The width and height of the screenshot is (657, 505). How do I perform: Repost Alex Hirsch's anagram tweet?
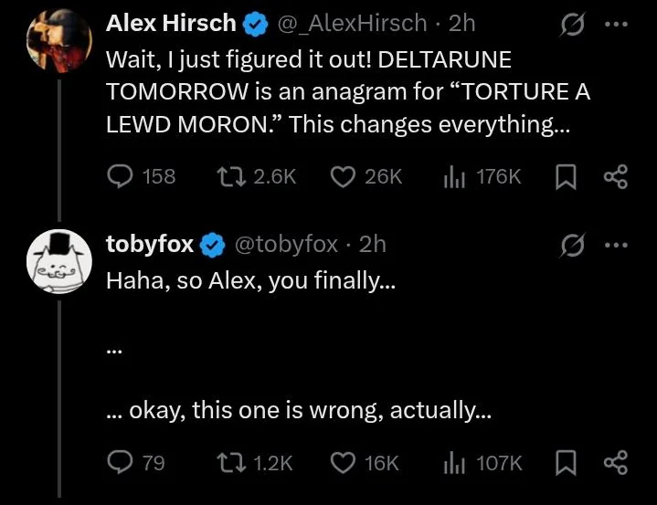click(231, 176)
